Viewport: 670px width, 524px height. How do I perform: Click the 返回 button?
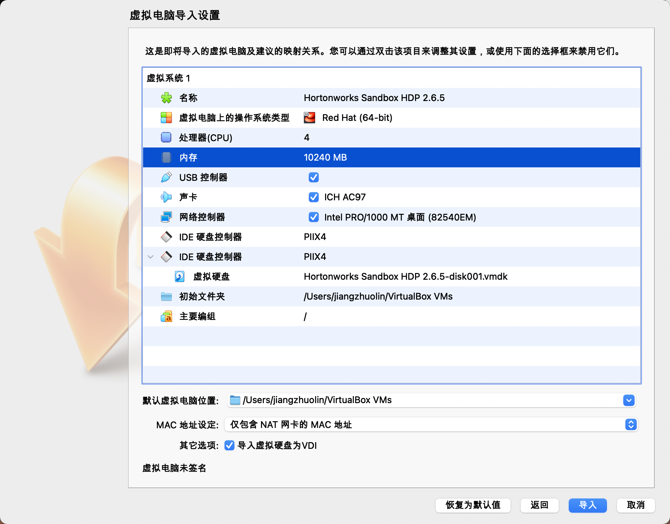point(540,505)
